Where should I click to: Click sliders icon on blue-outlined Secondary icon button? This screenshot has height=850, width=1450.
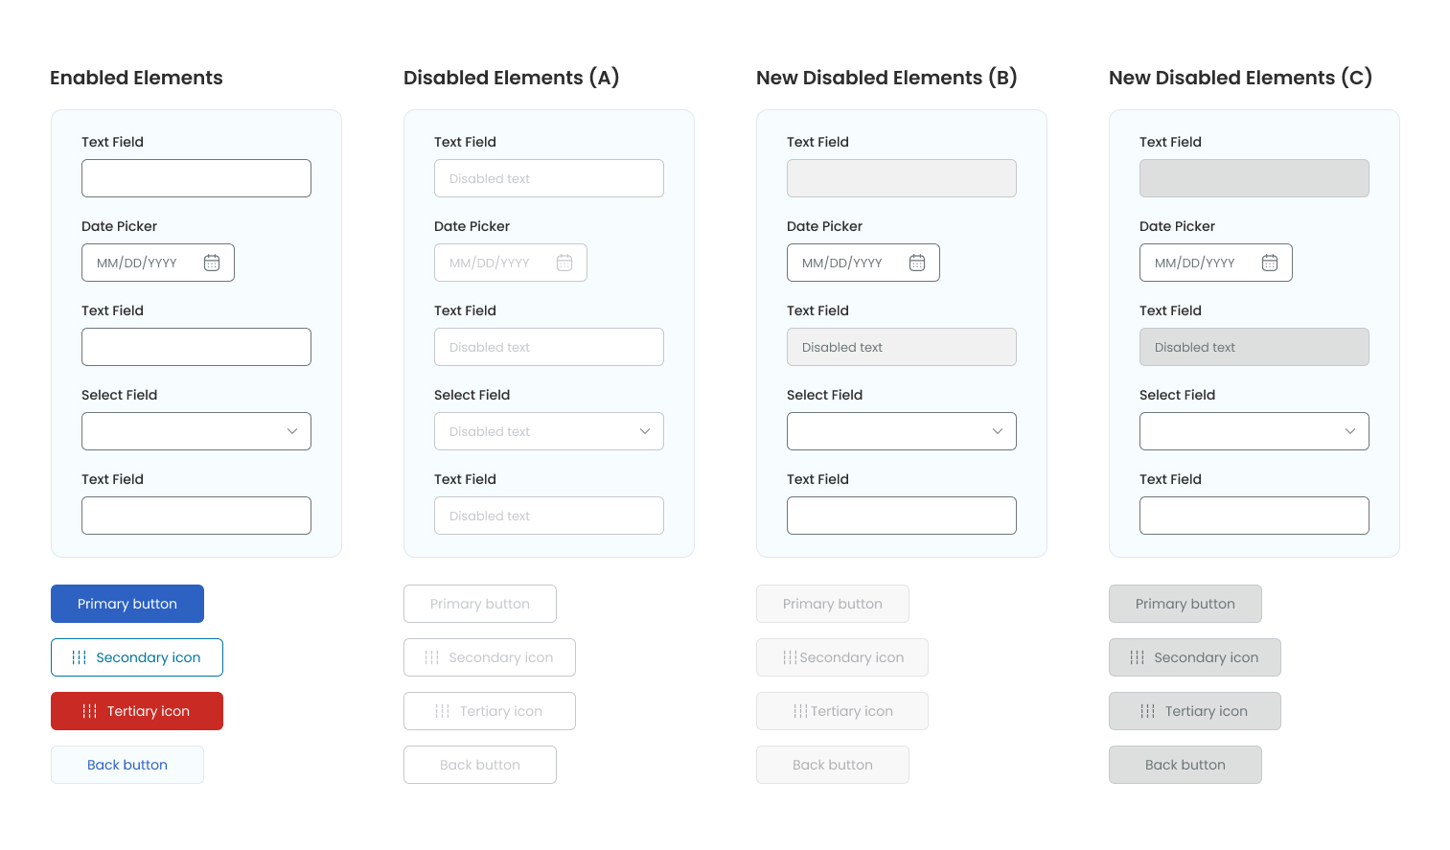click(80, 657)
